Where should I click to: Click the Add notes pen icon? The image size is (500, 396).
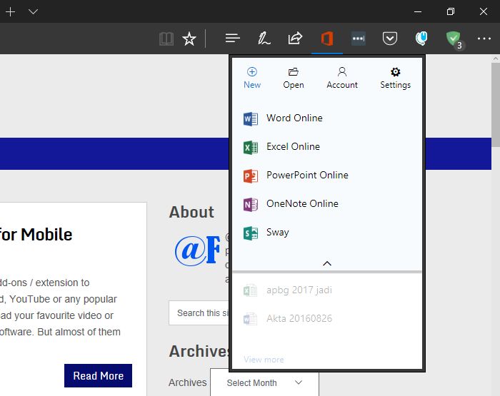click(x=264, y=39)
